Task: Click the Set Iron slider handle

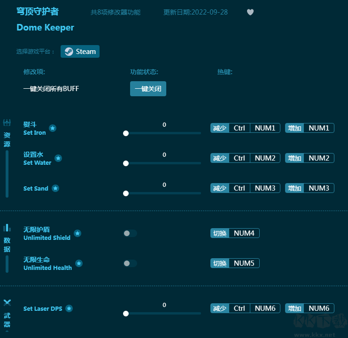Action: pos(126,133)
